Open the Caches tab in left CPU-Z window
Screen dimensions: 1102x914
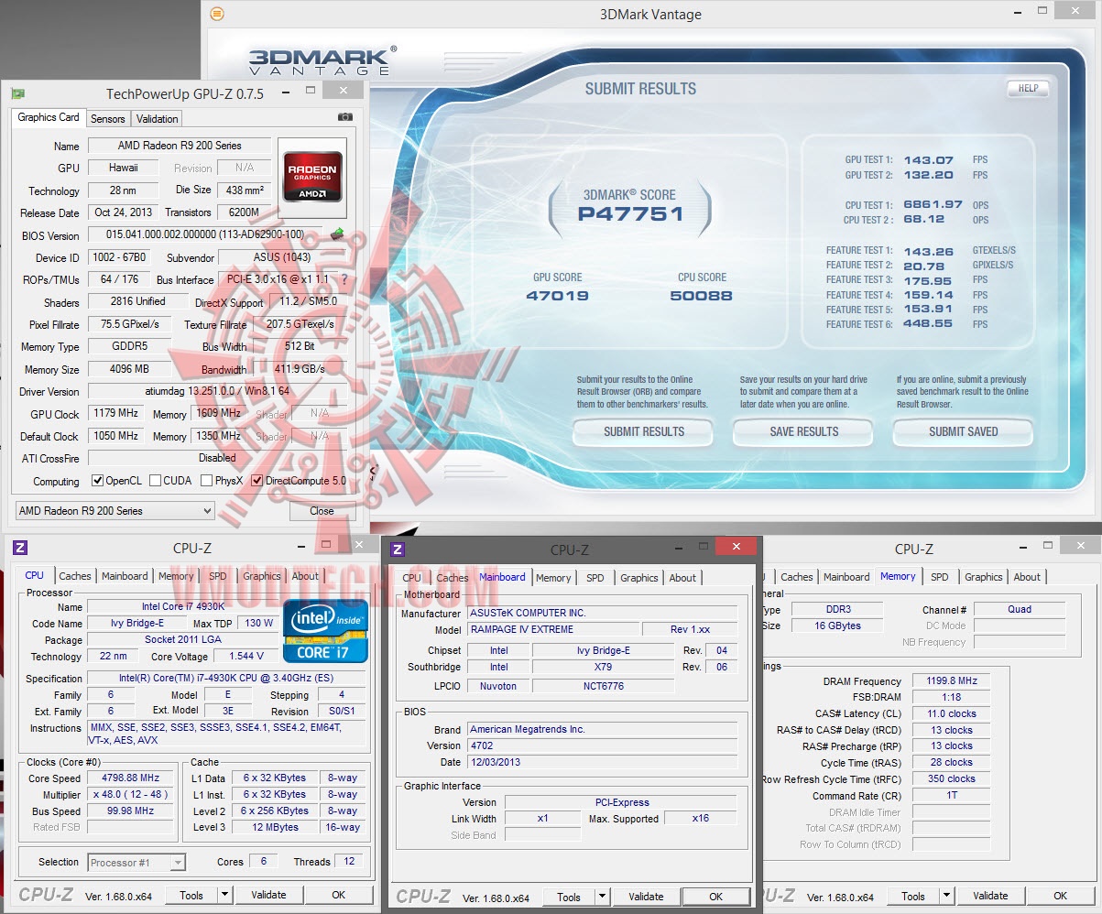click(x=75, y=576)
